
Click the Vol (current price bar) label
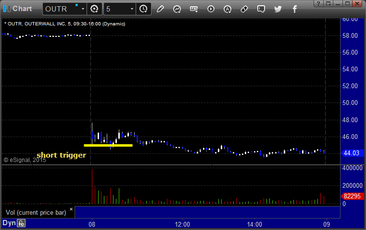[x=36, y=212]
